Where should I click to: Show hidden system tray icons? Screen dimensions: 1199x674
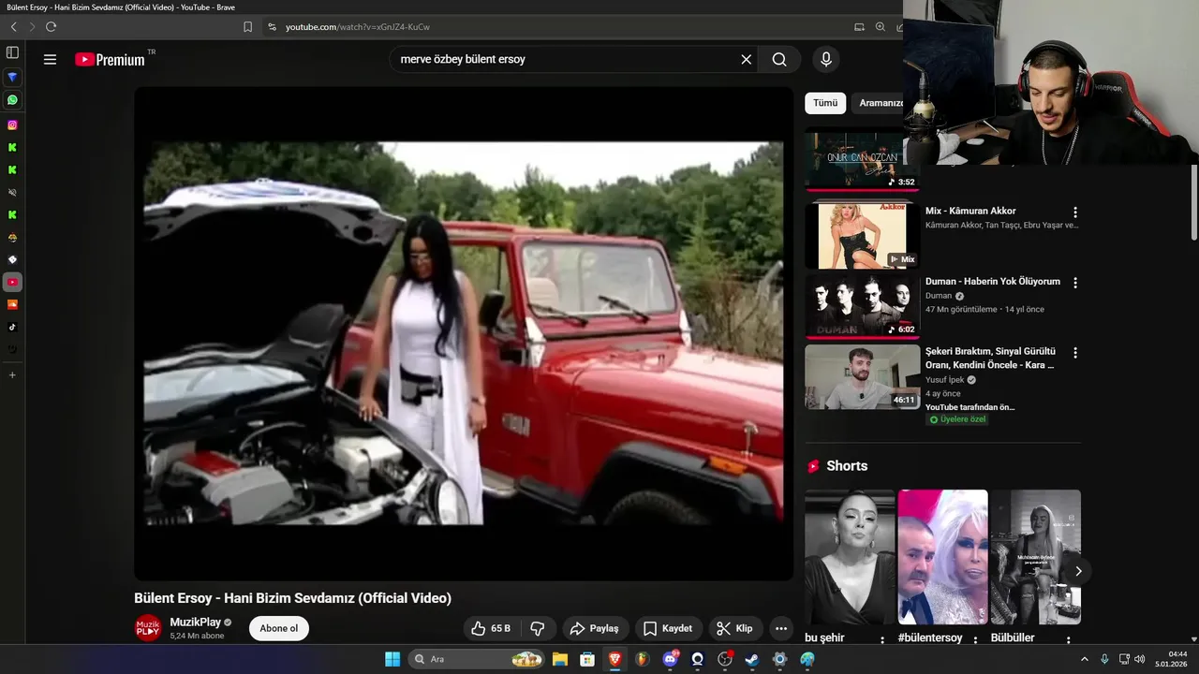1085,659
